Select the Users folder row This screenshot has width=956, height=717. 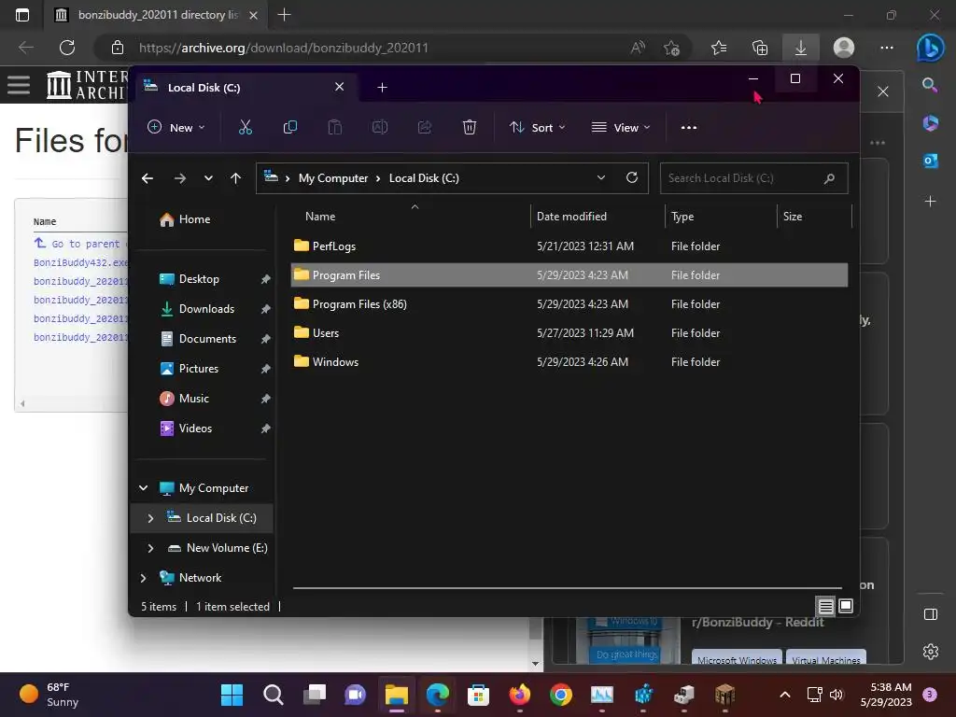pos(569,333)
